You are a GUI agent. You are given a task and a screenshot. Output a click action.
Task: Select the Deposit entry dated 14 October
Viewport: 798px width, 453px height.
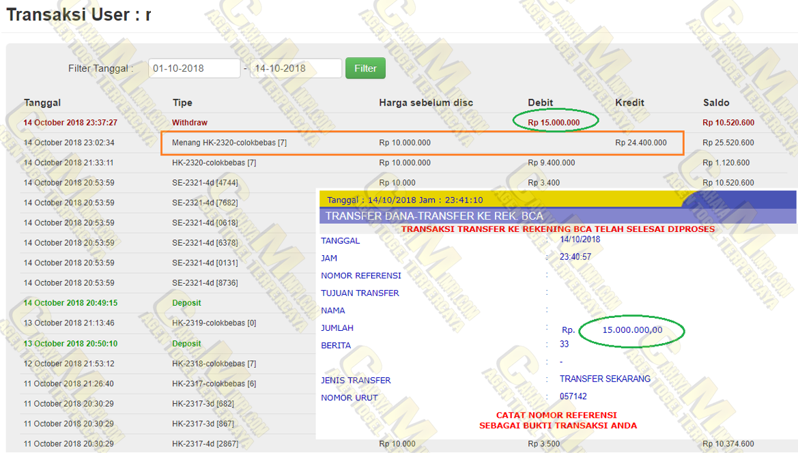(186, 303)
